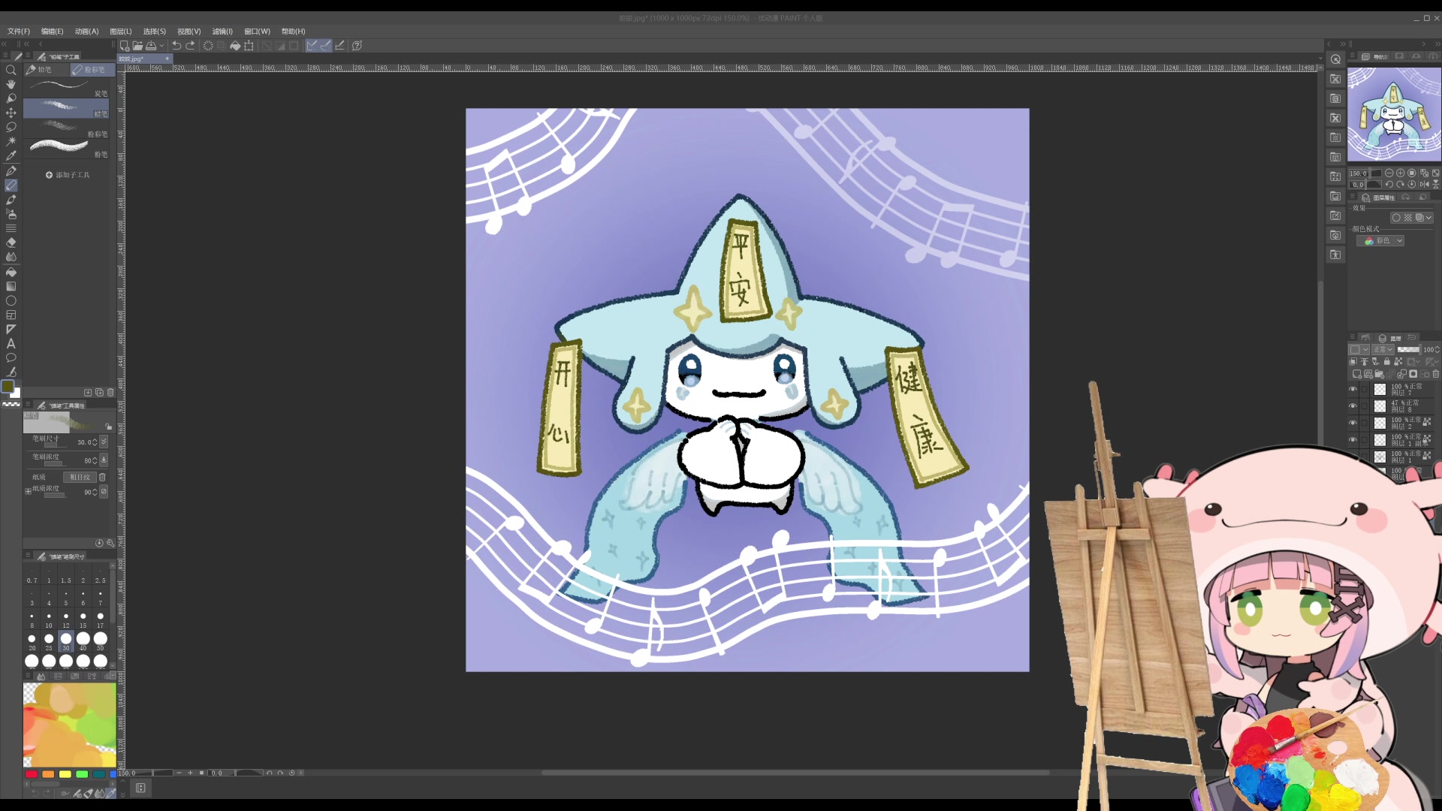The width and height of the screenshot is (1442, 811).
Task: Click the Open file toolbar icon
Action: point(137,46)
